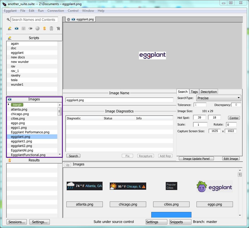Select Eggplant Performance.png in Images list
This screenshot has height=228, width=249.
point(32,132)
